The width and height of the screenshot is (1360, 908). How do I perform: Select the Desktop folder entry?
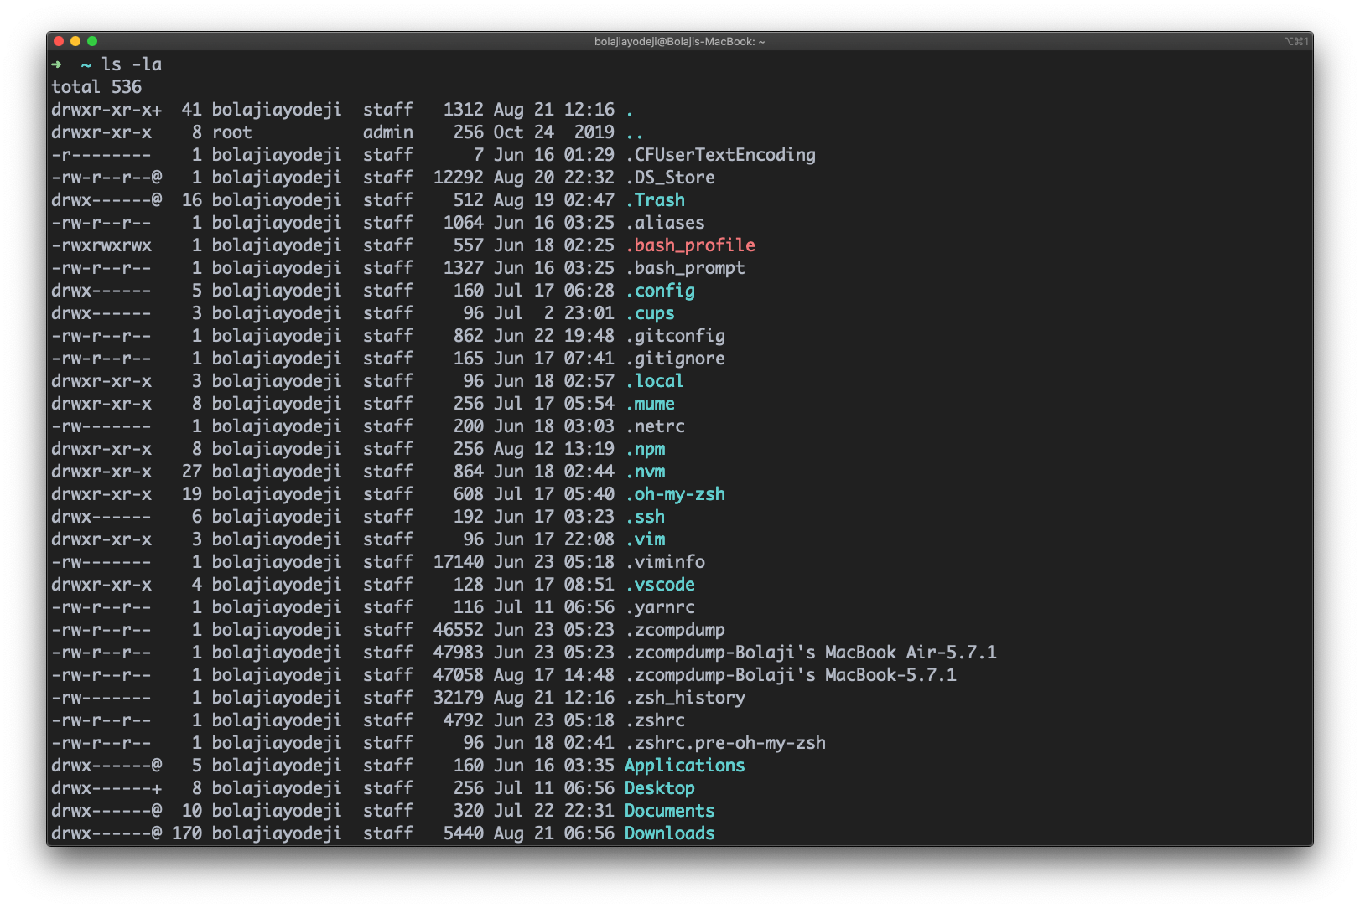coord(660,787)
